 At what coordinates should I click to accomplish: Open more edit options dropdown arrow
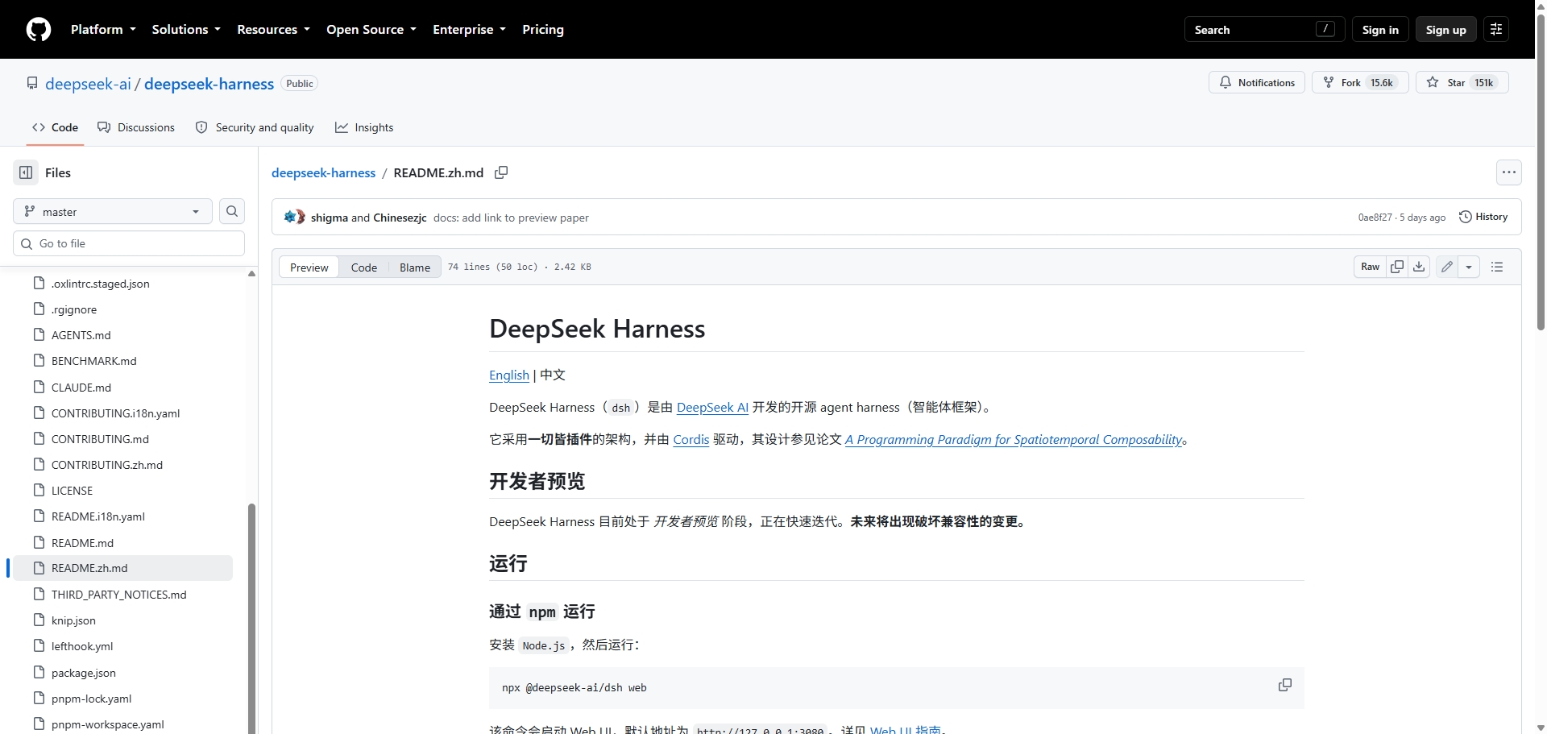click(x=1469, y=267)
